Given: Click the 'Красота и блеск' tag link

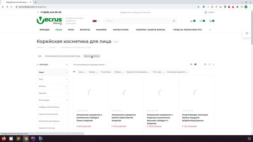Looking at the screenshot, I should click(x=92, y=56).
